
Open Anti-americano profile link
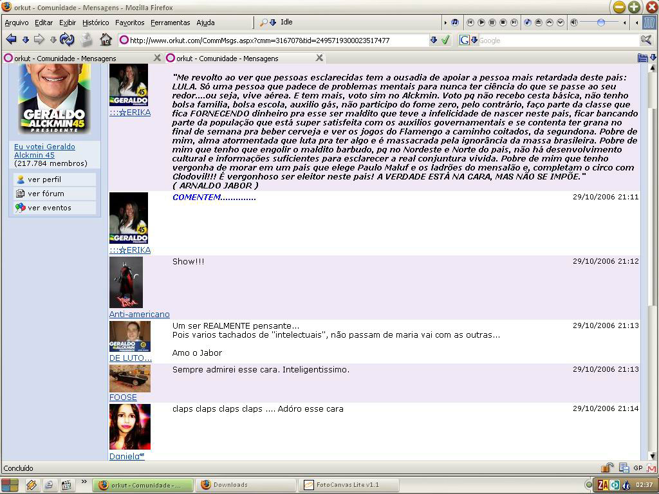pyautogui.click(x=140, y=314)
